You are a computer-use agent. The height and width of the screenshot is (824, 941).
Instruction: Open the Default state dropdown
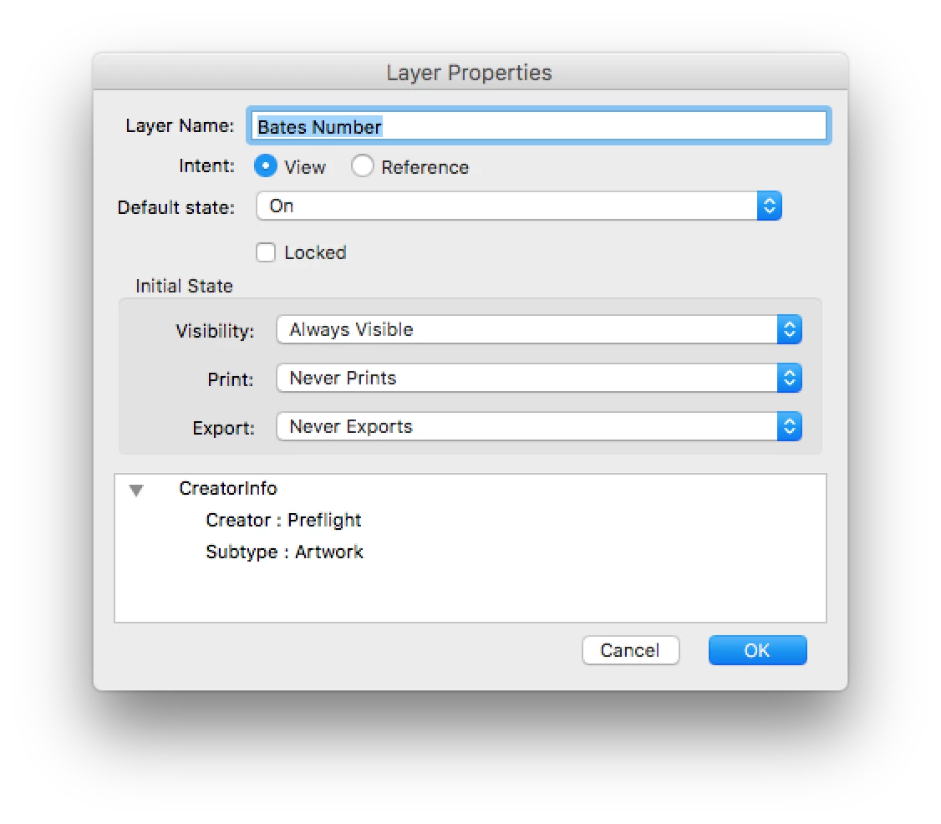[519, 206]
